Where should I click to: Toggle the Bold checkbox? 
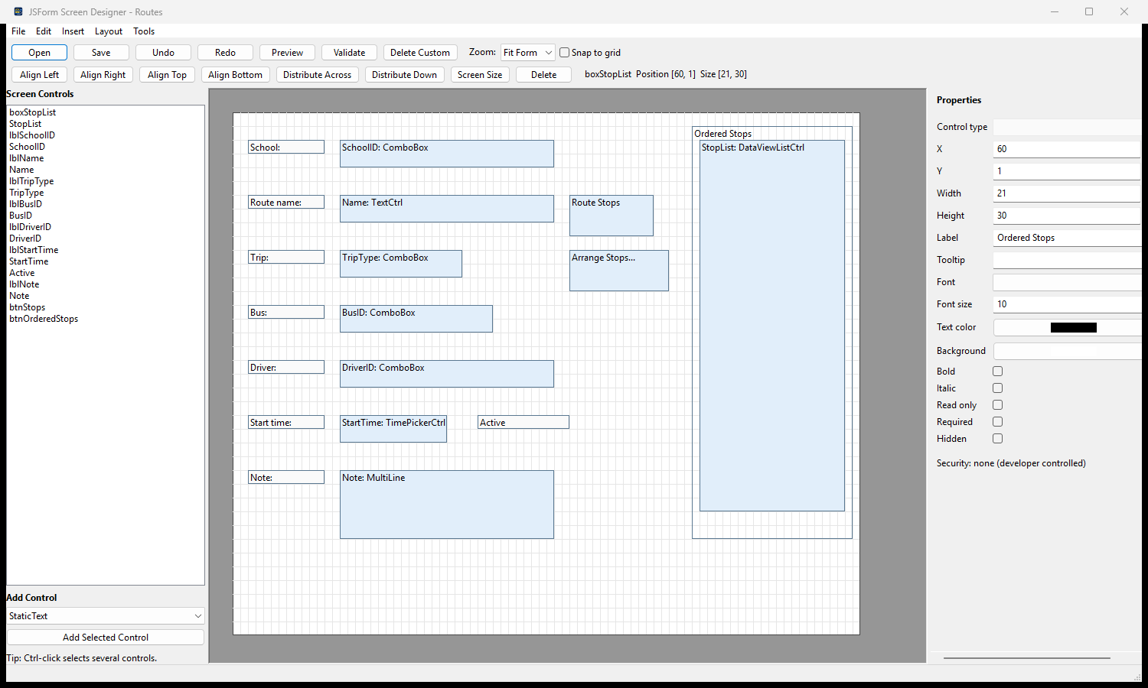click(997, 372)
